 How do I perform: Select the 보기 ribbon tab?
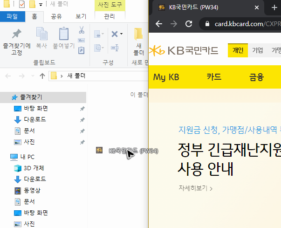coord(81,16)
